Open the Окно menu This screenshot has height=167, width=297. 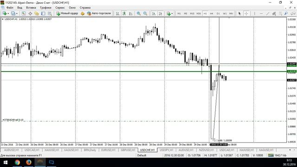72,7
